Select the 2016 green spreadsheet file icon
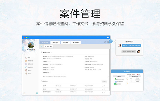Image resolution: width=160 pixels, height=101 pixels. tap(116, 79)
